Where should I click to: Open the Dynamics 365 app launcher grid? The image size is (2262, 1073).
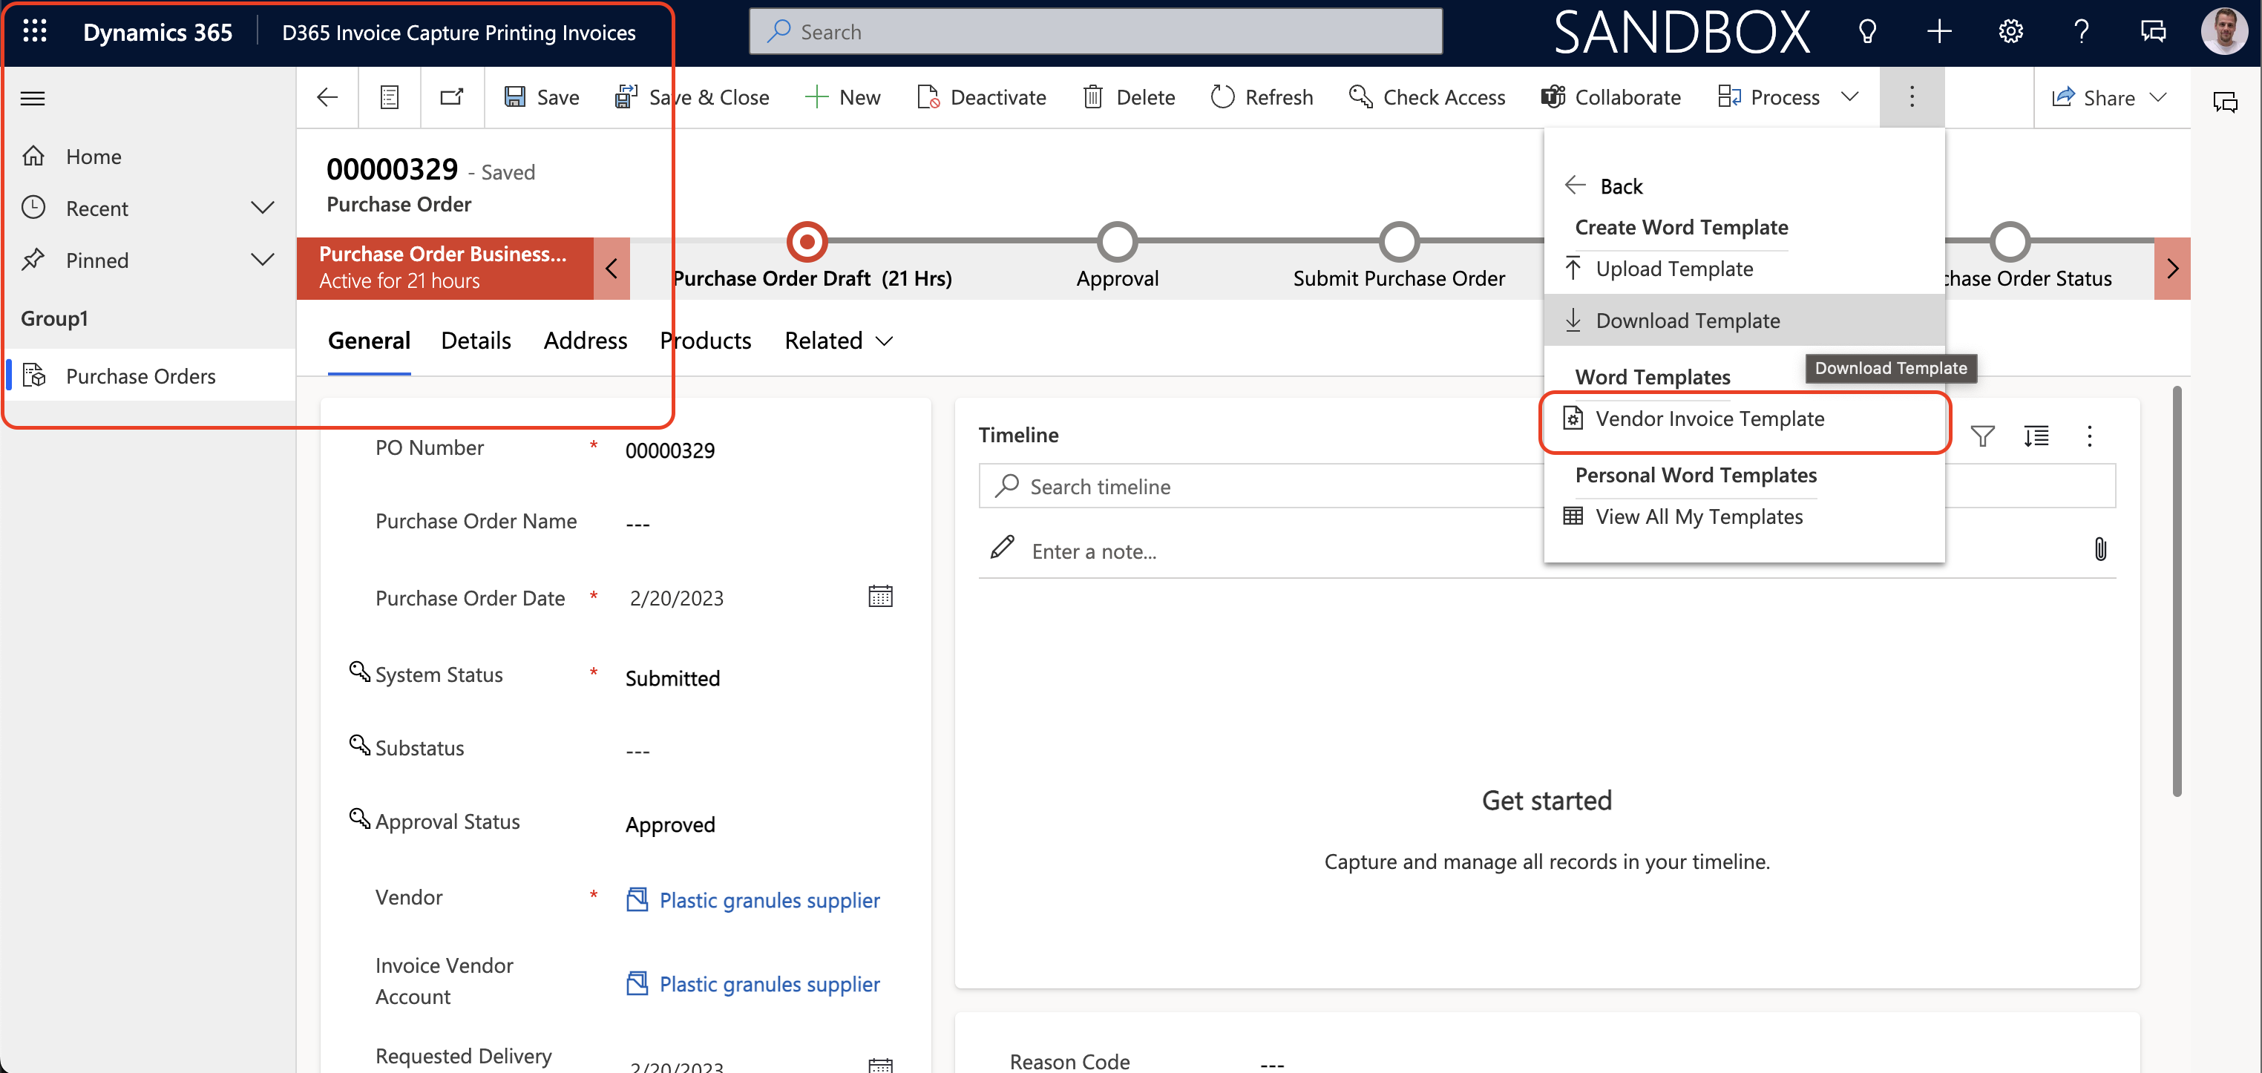[34, 32]
